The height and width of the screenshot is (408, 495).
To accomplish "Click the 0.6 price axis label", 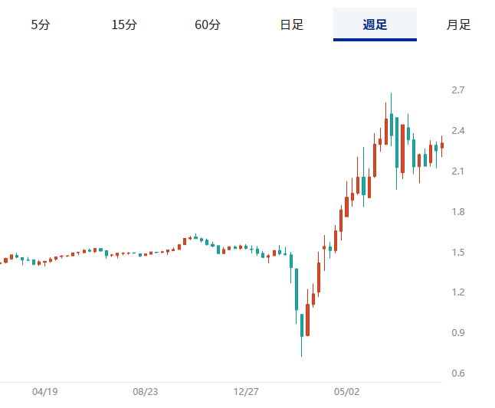I will 457,374.
